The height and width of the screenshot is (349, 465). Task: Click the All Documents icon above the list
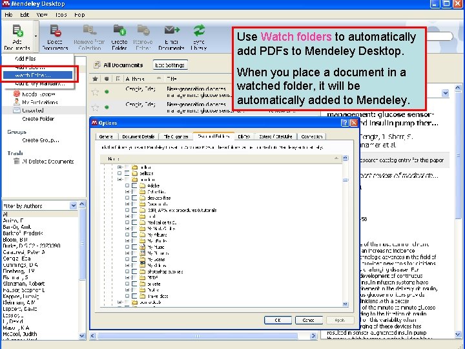coord(97,65)
